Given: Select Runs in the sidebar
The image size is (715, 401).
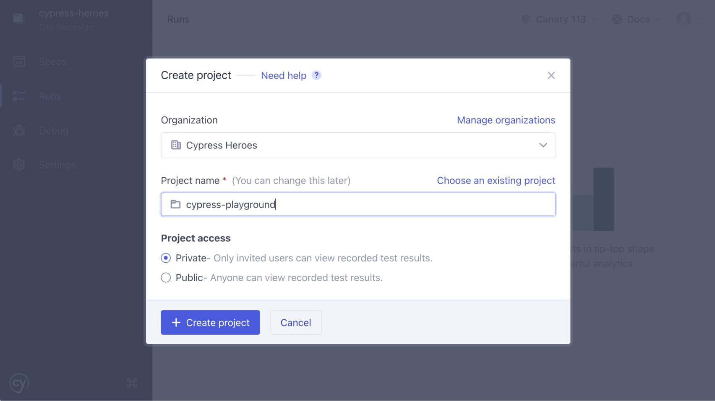Looking at the screenshot, I should coord(49,96).
